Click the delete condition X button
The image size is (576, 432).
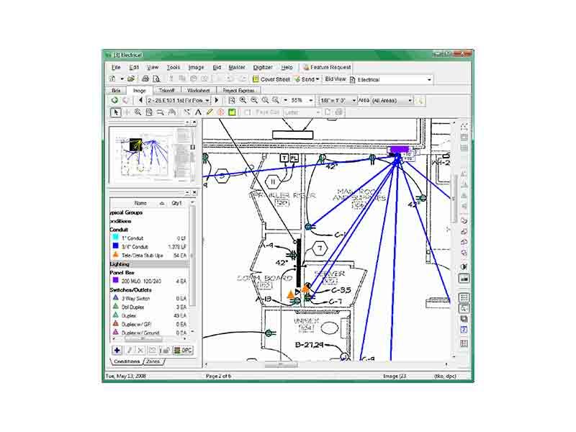coord(140,350)
